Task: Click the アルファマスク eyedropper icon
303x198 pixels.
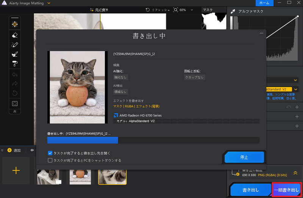Action: (x=233, y=12)
